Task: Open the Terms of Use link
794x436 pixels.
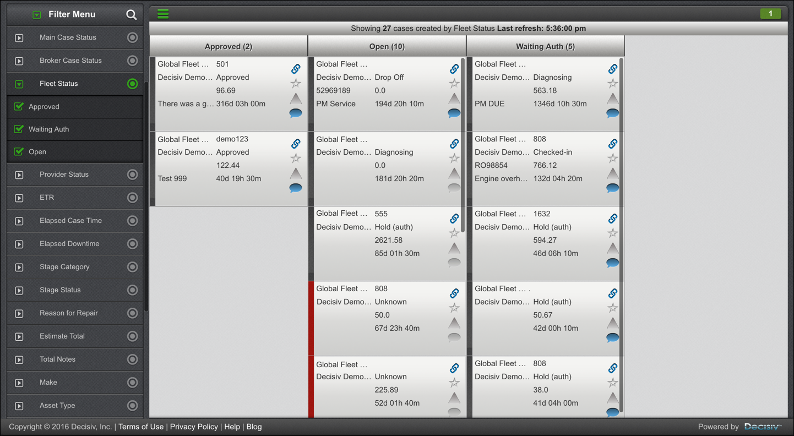Action: coord(141,427)
